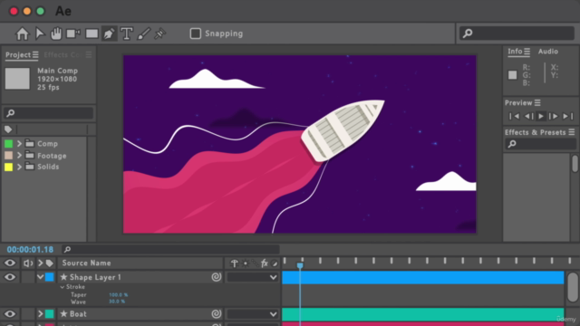Jump to last frame in Preview

click(x=568, y=117)
